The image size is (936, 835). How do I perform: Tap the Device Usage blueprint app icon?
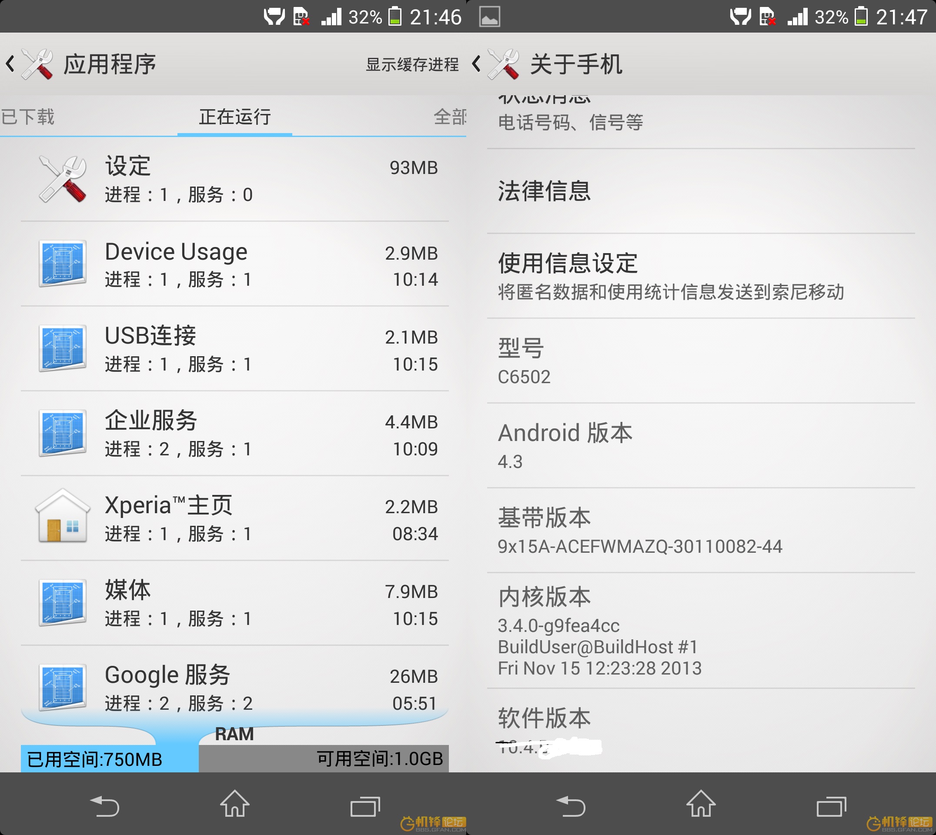pos(62,264)
